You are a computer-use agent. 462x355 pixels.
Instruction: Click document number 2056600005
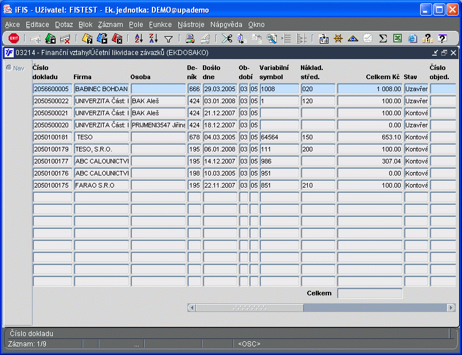53,89
